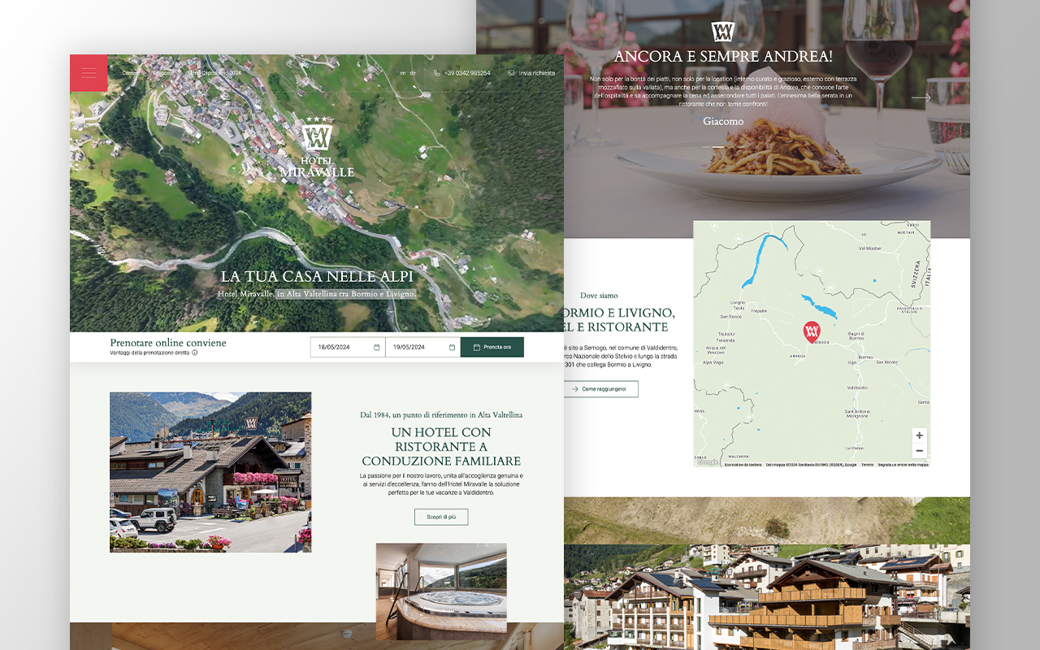The image size is (1040, 650).
Task: Click the hot tub room photo
Action: coord(441,591)
